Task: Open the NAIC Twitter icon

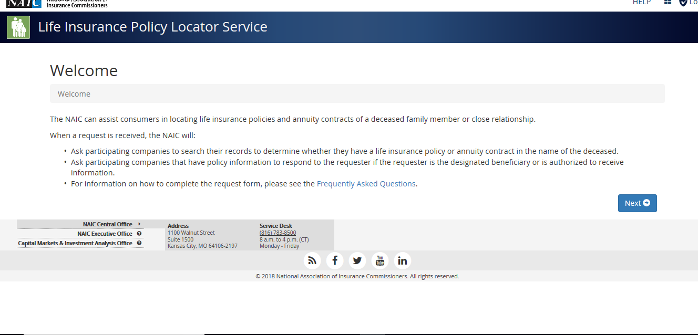Action: tap(357, 260)
